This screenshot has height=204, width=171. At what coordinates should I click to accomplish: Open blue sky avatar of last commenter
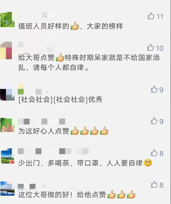coord(8,188)
